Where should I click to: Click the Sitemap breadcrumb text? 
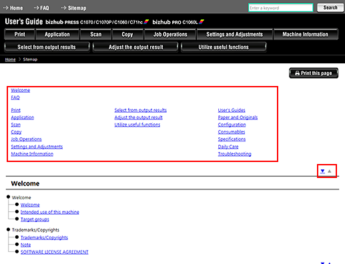pos(30,59)
